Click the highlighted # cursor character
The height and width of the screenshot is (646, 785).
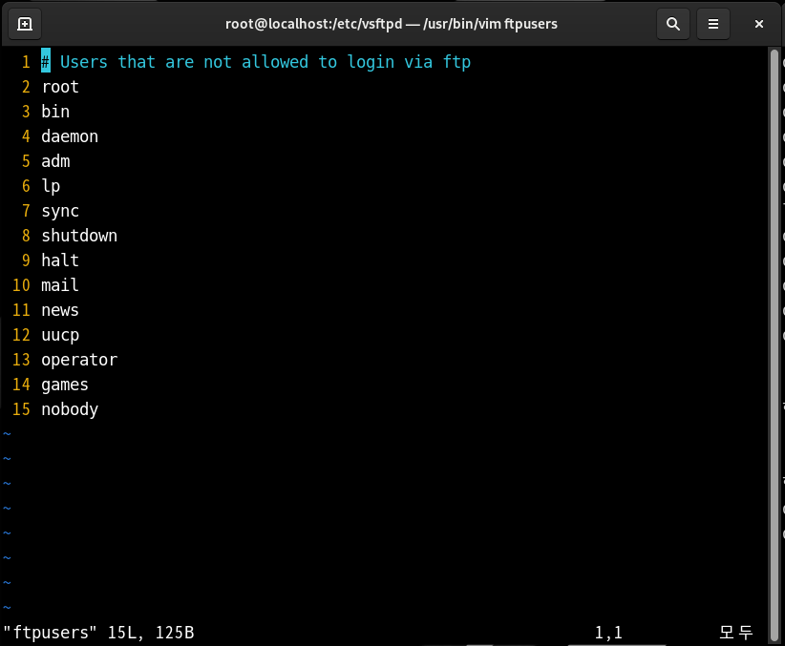pos(46,61)
